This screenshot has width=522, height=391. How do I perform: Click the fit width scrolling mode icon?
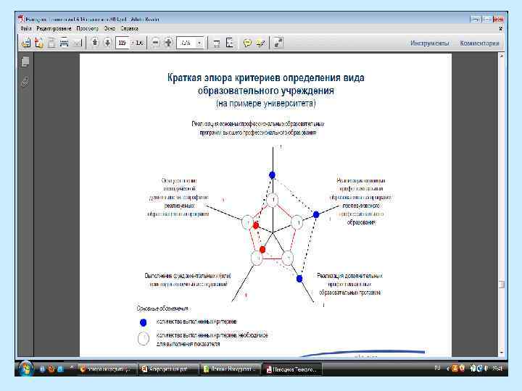217,43
